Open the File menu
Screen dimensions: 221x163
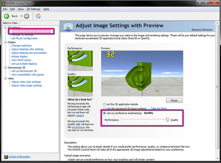tap(5, 9)
